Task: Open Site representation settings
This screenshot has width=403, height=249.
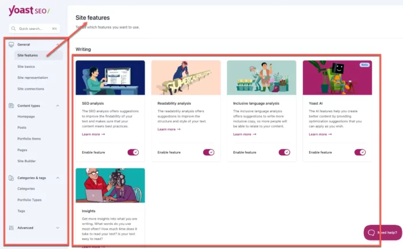Action: pos(33,78)
